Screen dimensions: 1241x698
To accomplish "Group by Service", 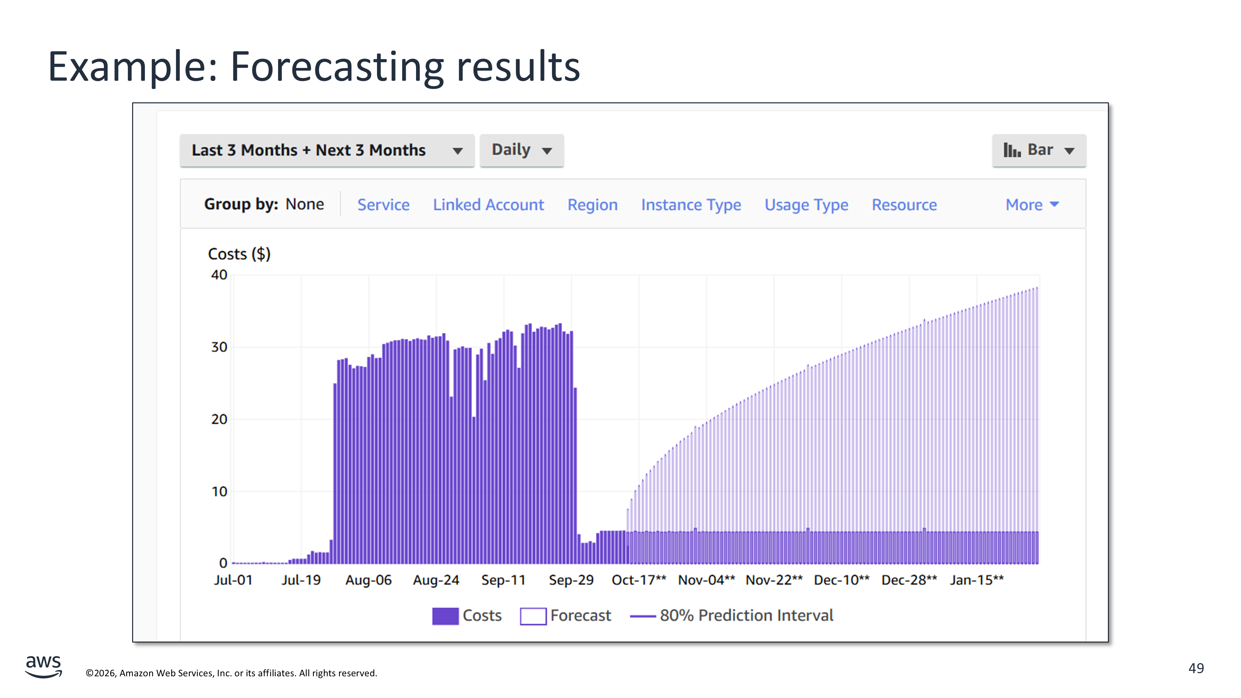I will click(383, 205).
